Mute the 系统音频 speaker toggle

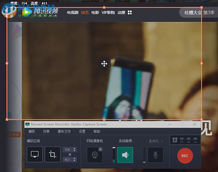coord(125,155)
